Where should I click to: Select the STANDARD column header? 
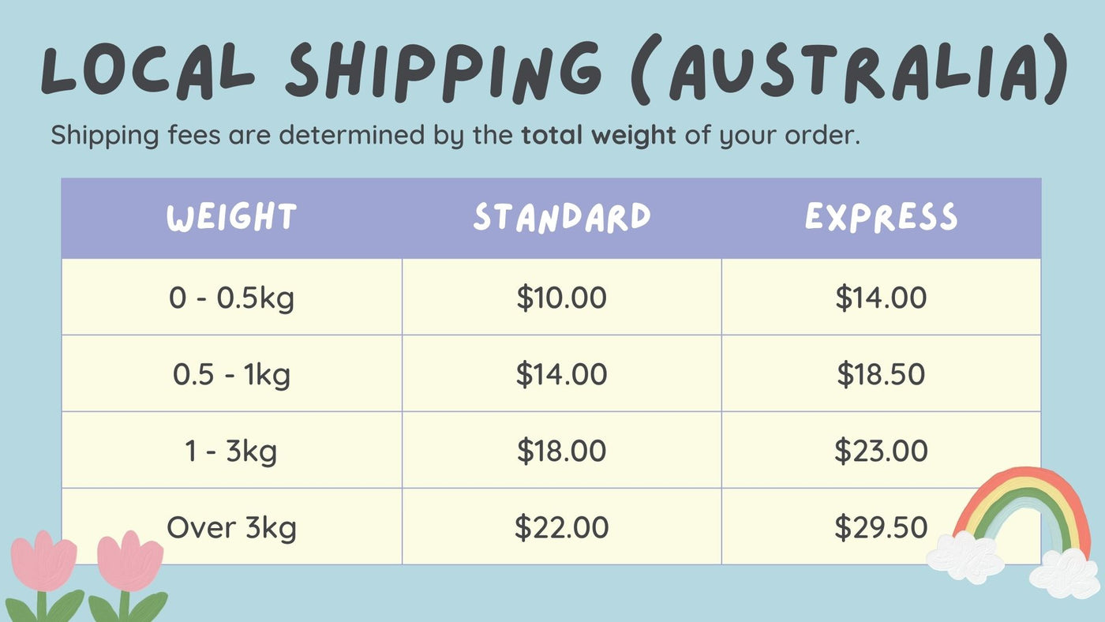tap(562, 218)
